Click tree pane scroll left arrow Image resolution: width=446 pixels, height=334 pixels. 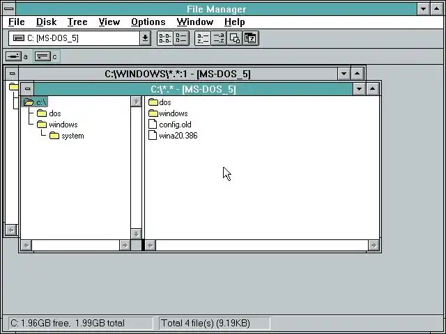point(26,245)
